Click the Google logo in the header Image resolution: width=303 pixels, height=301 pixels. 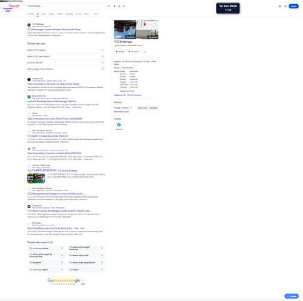14,6
